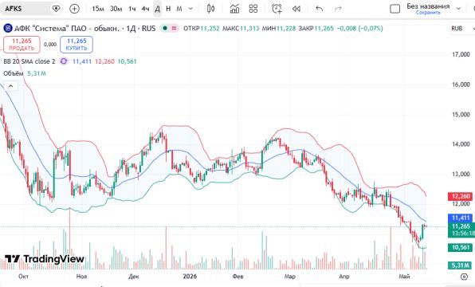The image size is (475, 287).
Task: Expand the timeframe list dropdown arrow
Action: point(190,9)
